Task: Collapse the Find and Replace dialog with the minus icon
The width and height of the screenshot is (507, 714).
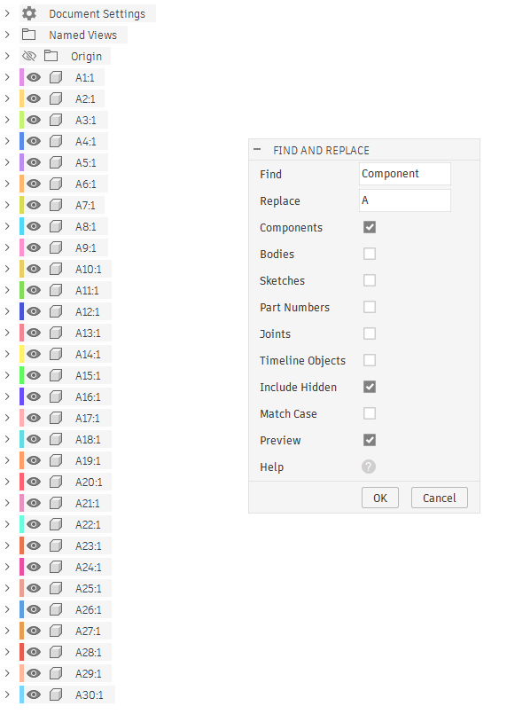Action: pyautogui.click(x=257, y=149)
